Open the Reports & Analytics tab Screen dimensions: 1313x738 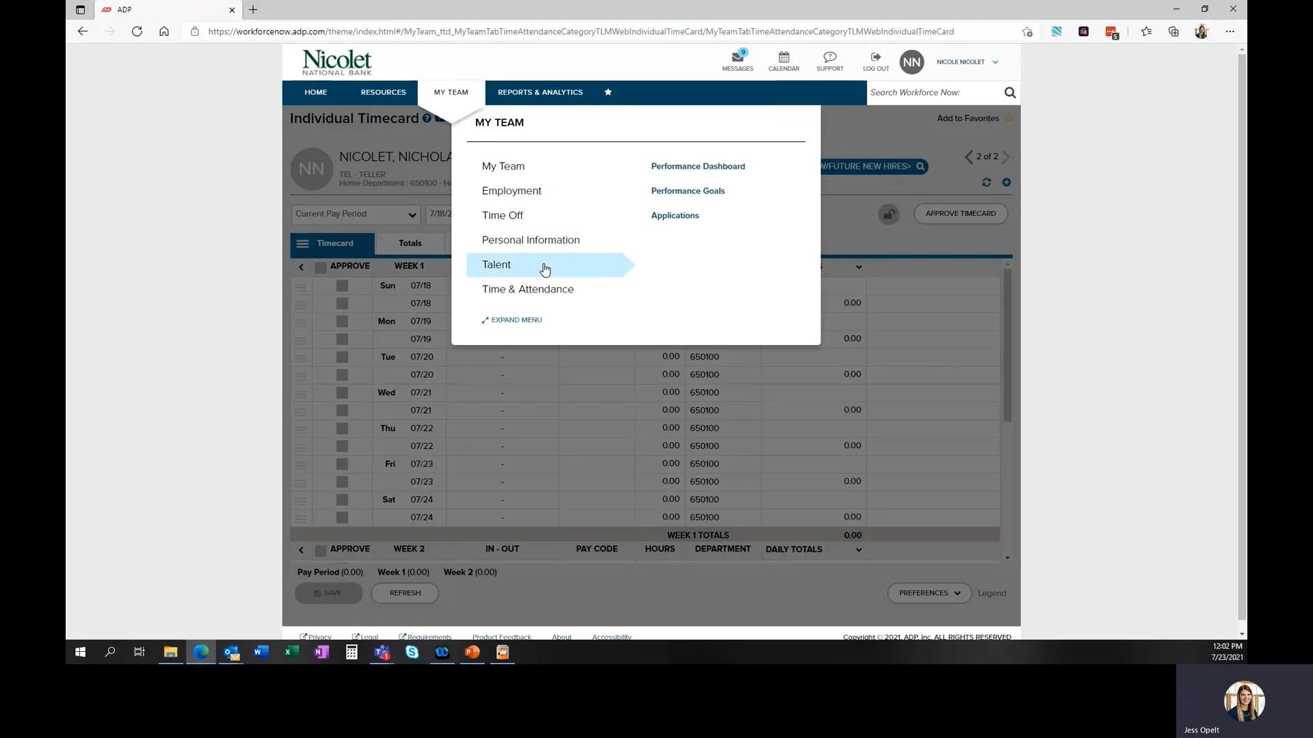540,92
